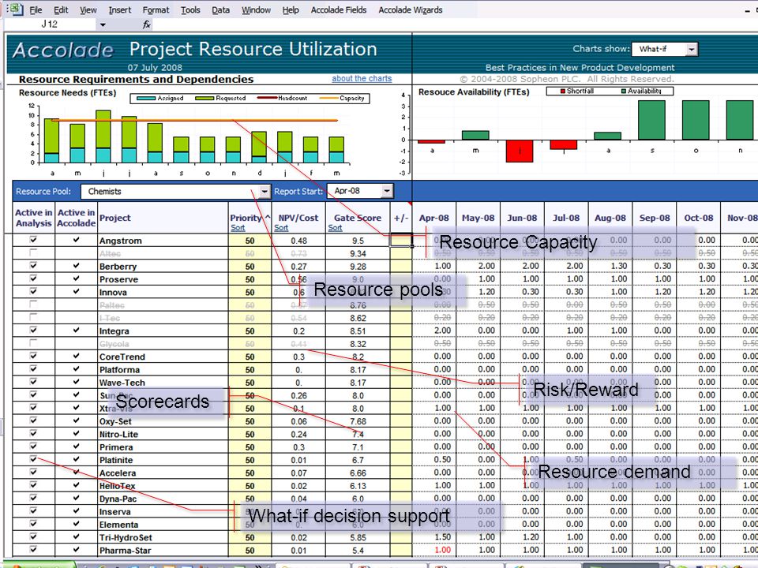
Task: Open the Help menu
Action: tap(291, 9)
